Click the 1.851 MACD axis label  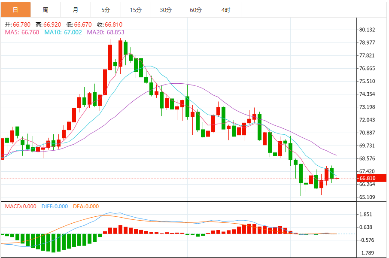pyautogui.click(x=366, y=215)
